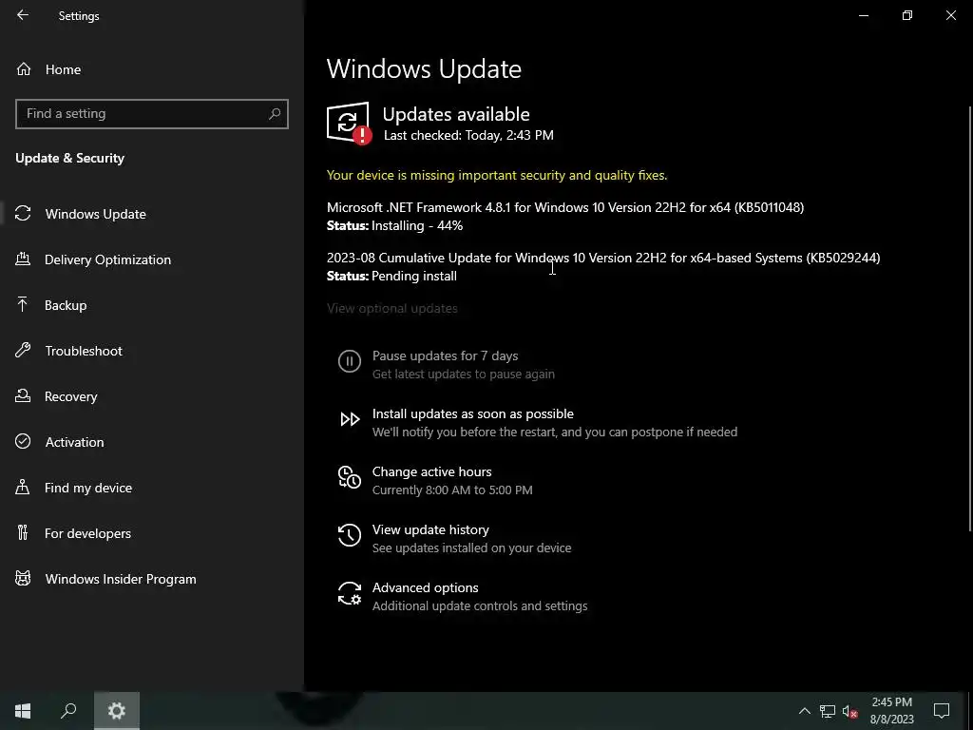This screenshot has height=730, width=973.
Task: Select the Recovery icon
Action: pos(23,396)
